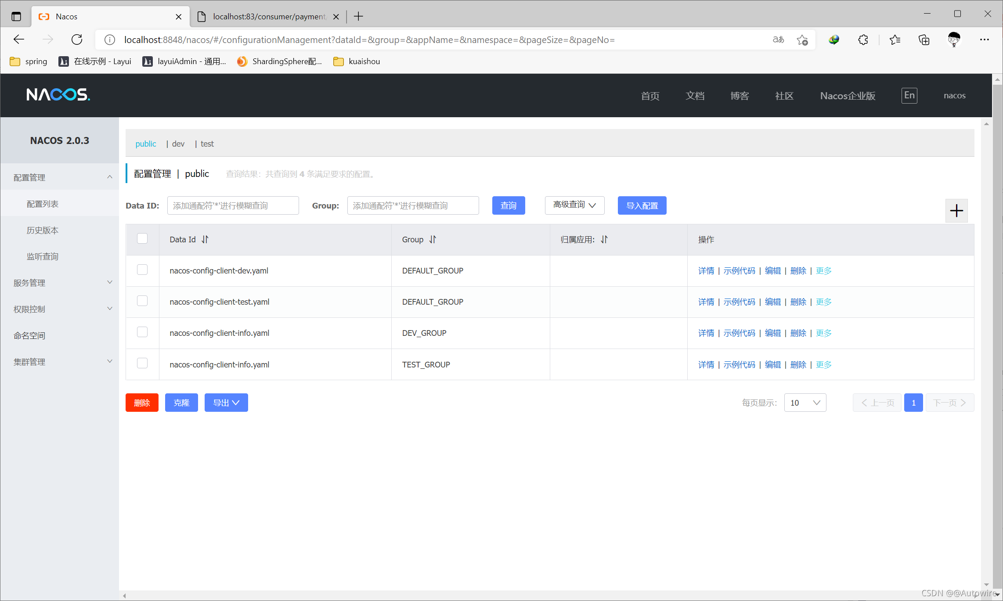Expand the 权限控制 sidebar section
This screenshot has height=601, width=1003.
[60, 309]
